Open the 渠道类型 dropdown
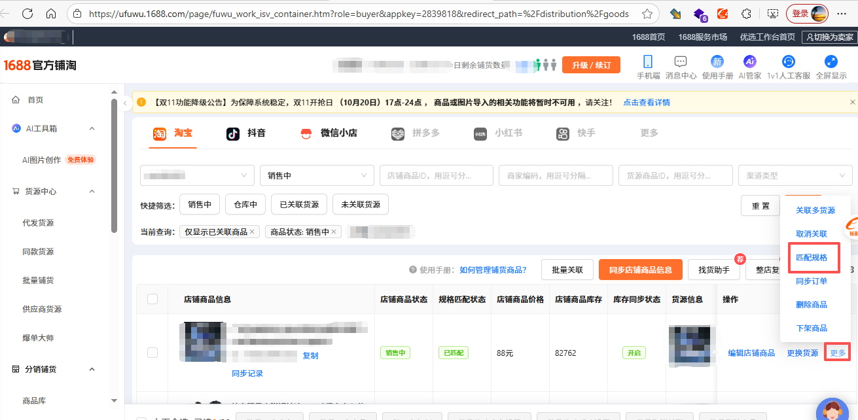The width and height of the screenshot is (858, 420). (x=795, y=175)
